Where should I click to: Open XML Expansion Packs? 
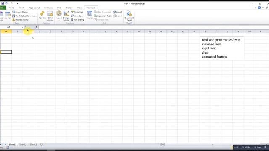pos(103,16)
